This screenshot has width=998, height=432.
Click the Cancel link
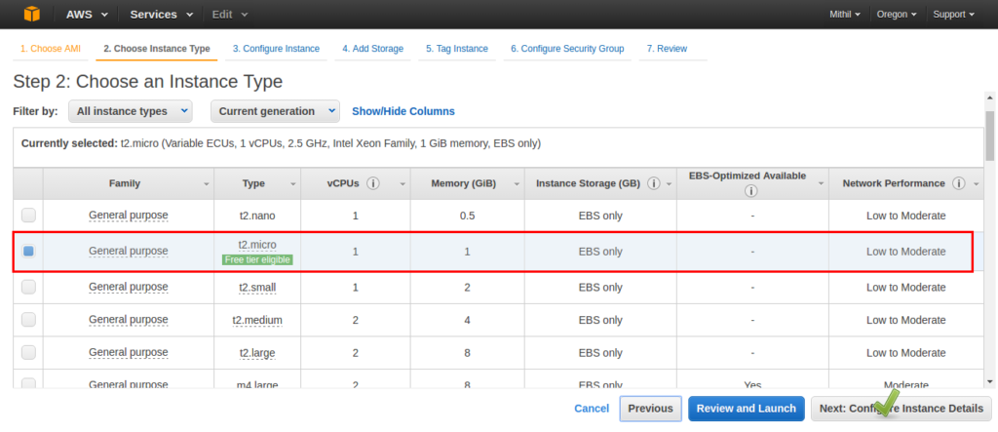point(592,409)
